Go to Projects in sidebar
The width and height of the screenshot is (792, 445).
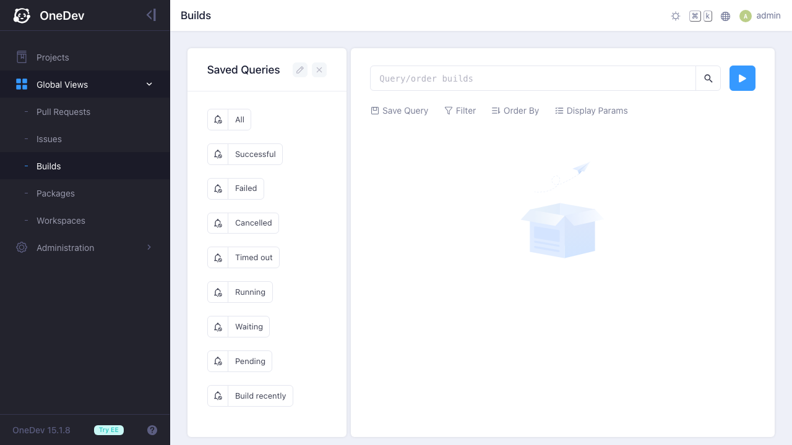[85, 57]
